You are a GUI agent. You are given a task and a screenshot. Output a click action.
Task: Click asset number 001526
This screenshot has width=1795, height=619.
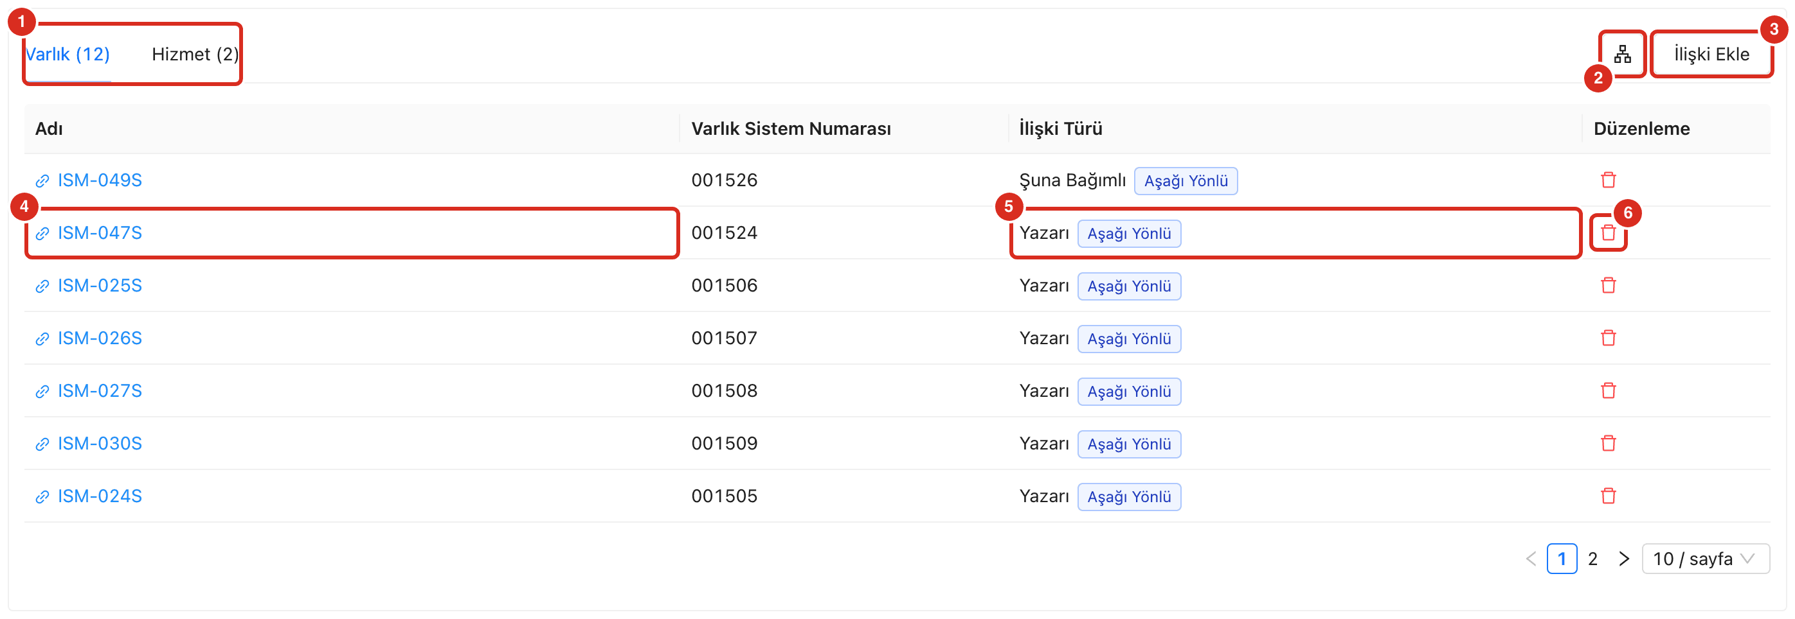point(724,180)
